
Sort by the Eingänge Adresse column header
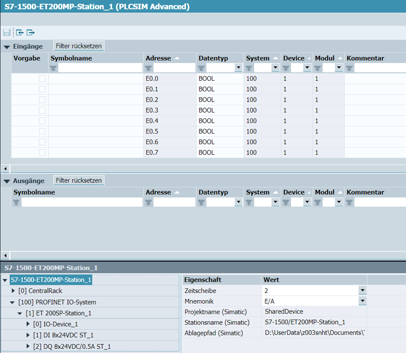point(158,58)
